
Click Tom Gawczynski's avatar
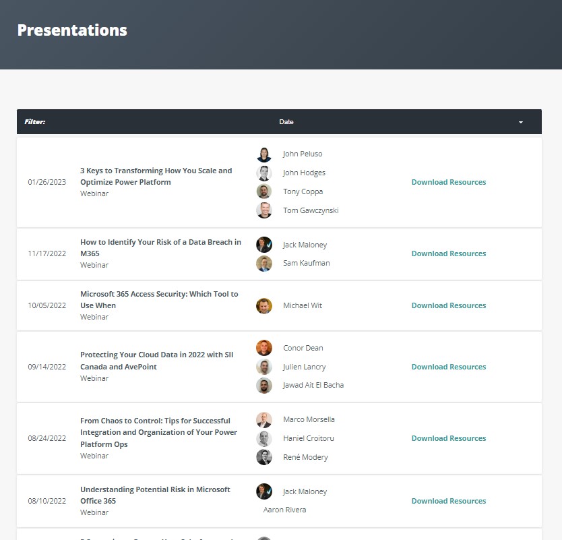264,210
